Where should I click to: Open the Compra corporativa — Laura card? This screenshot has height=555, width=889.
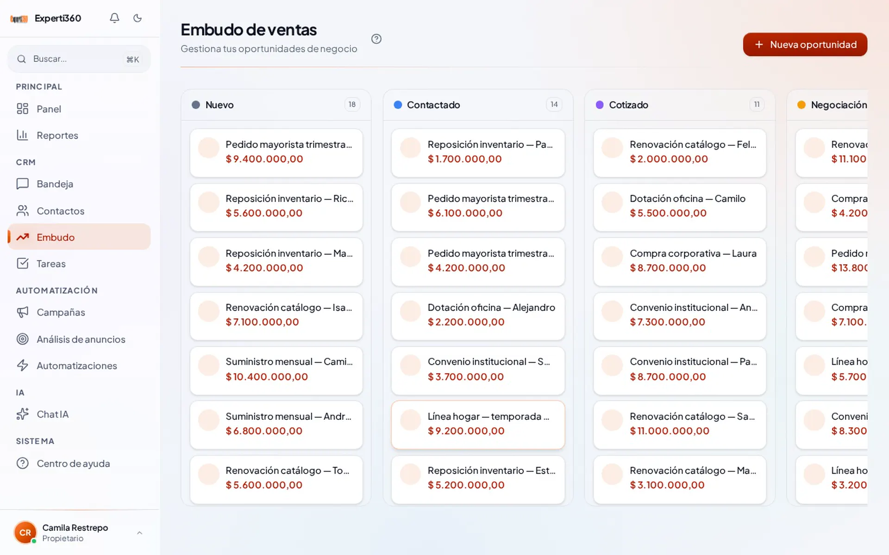(x=679, y=262)
